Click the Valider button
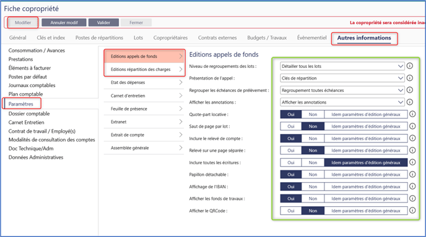The height and width of the screenshot is (237, 426). point(103,22)
